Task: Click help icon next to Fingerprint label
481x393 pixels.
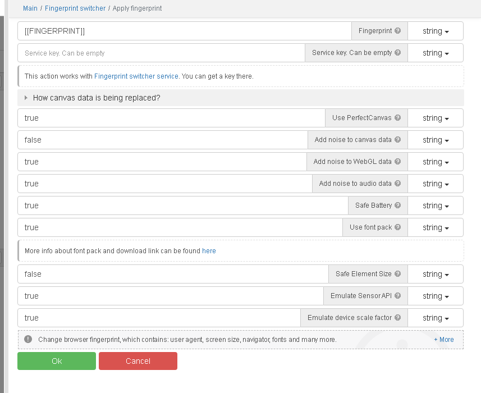Action: (x=398, y=31)
